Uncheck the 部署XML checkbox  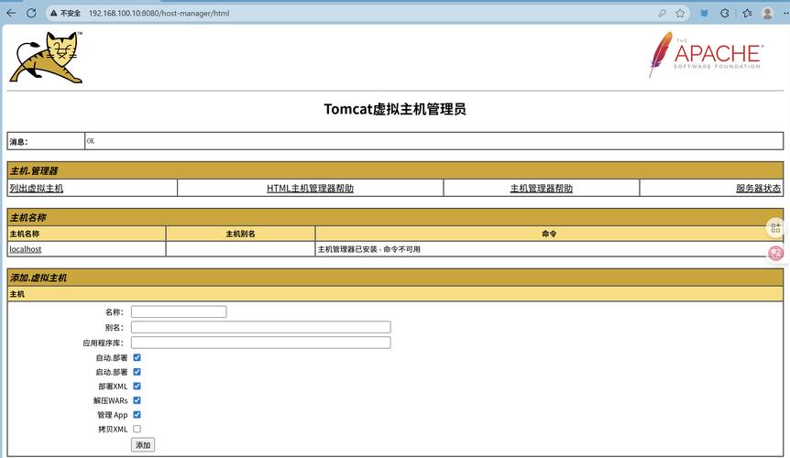click(137, 386)
